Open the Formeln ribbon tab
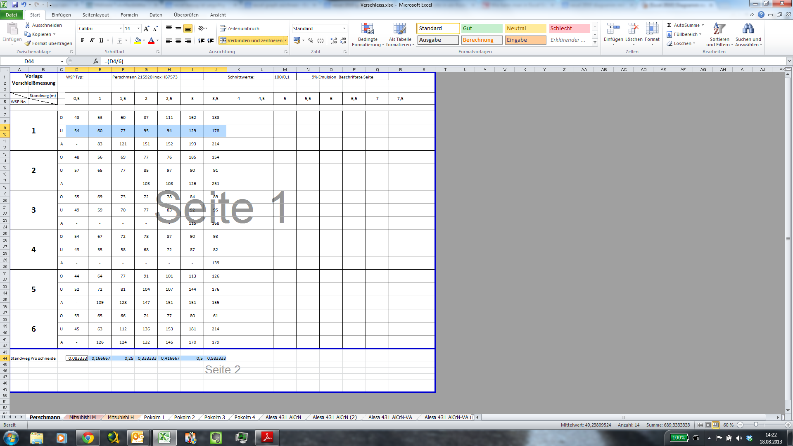Screen dimensions: 793x446 coord(129,15)
